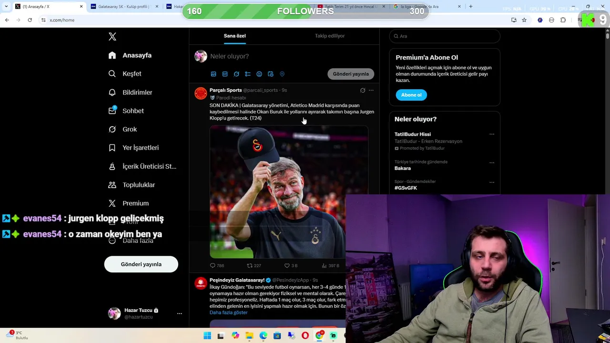Screen dimensions: 610x343
Task: Open Parçalı Sports profile avatar
Action: click(x=201, y=93)
